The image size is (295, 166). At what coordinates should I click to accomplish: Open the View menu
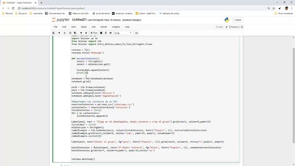pyautogui.click(x=73, y=27)
